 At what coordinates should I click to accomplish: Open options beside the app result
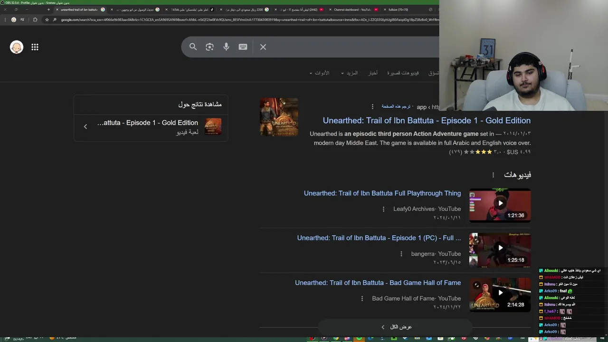pos(372,107)
